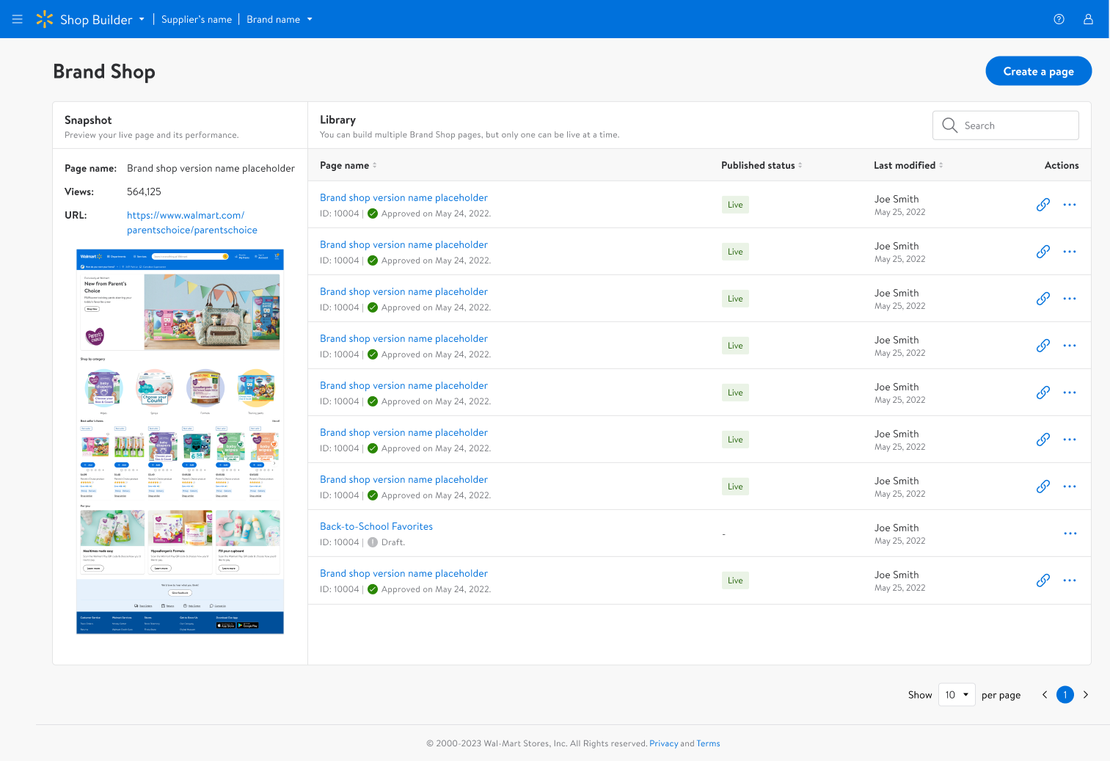This screenshot has width=1110, height=761.
Task: Open the user account profile icon
Action: point(1088,19)
